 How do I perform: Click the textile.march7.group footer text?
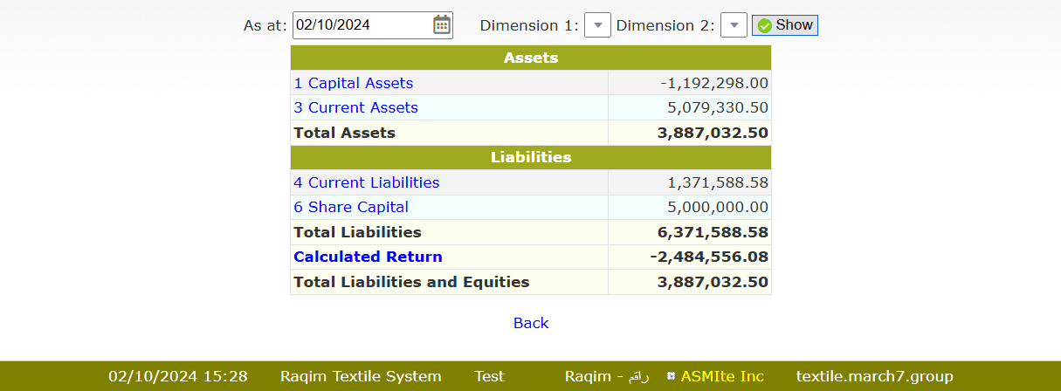click(874, 376)
